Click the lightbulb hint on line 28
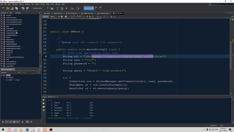 (x=46, y=56)
